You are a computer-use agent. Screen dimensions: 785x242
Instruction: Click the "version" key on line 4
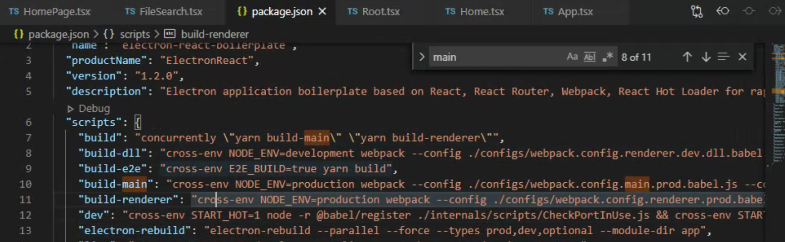(94, 76)
